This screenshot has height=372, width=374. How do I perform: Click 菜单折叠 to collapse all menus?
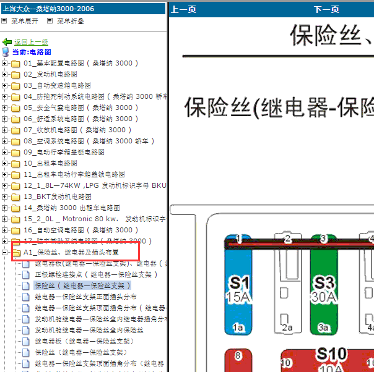(71, 21)
